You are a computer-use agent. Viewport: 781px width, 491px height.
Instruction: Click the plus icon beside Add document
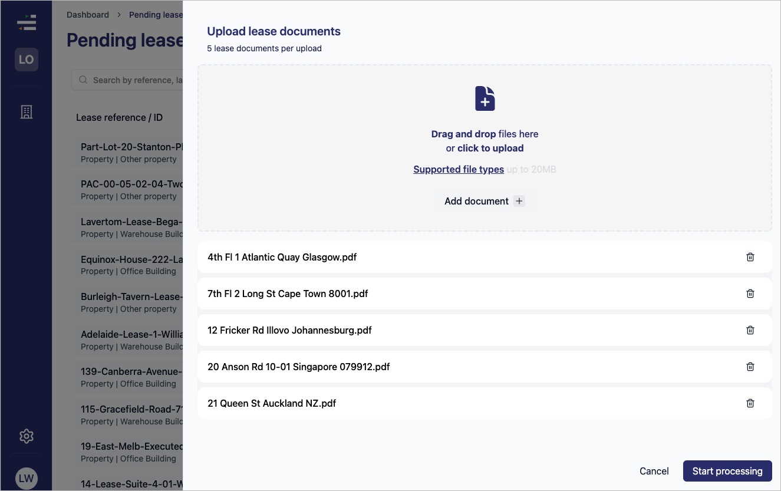pos(519,201)
